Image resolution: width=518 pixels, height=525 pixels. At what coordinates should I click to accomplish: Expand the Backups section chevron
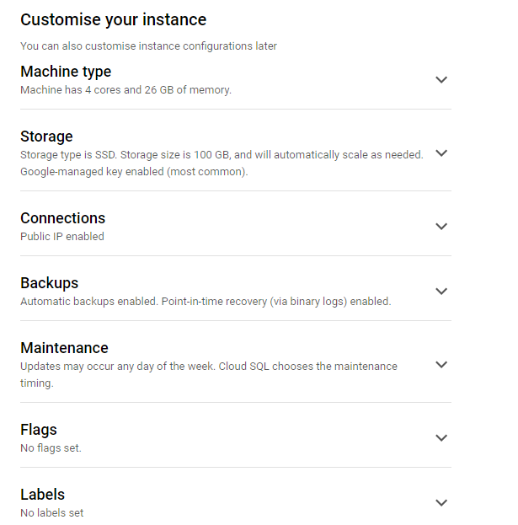[x=441, y=292]
